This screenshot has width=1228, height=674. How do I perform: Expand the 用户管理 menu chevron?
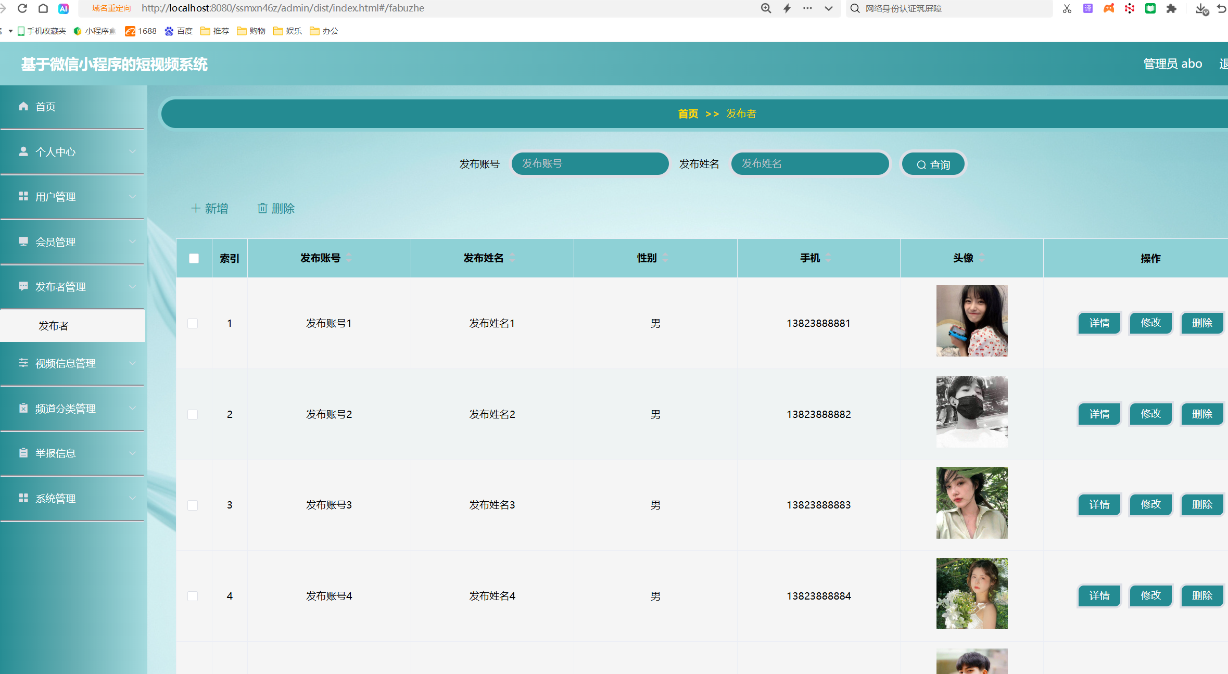133,197
